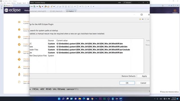Open Source menu in Eclipse
Image resolution: width=180 pixels, height=101 pixels.
(x=8, y=3)
